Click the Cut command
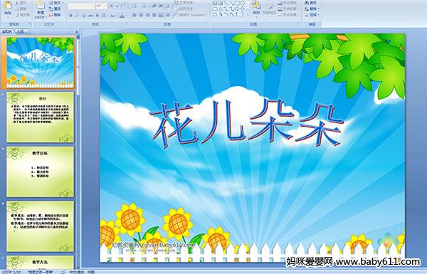This screenshot has width=427, height=274. click(x=21, y=3)
